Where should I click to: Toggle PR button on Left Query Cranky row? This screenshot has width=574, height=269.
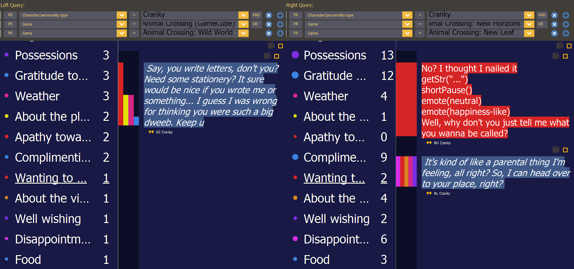tap(10, 15)
